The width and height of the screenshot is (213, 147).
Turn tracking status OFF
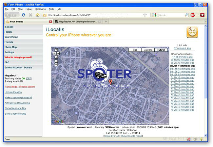[29, 78]
